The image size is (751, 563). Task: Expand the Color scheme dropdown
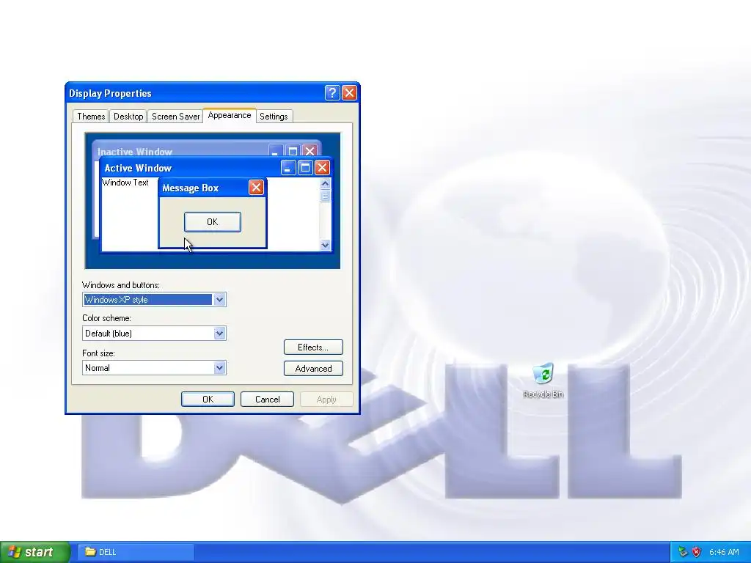[219, 334]
